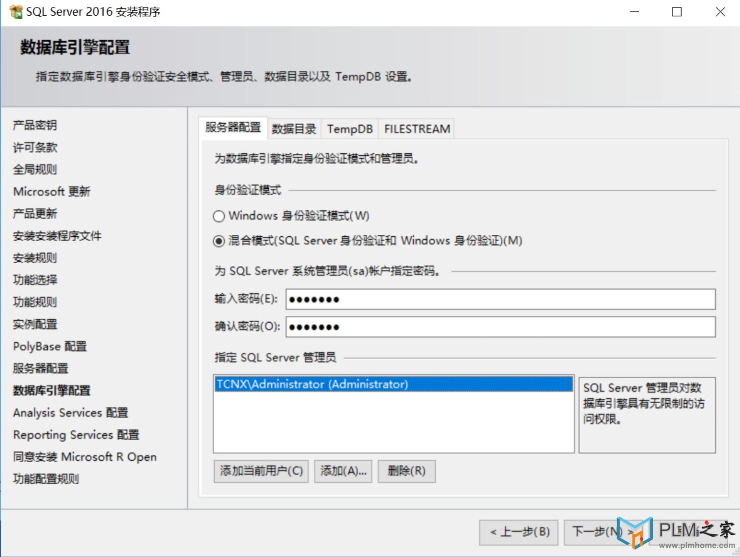Click 产品更新 step in sidebar
This screenshot has width=740, height=557.
(35, 214)
